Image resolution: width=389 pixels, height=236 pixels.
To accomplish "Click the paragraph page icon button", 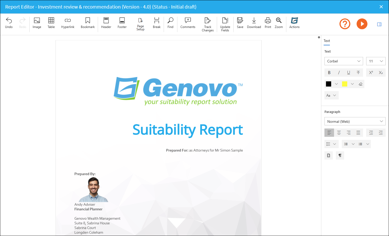I will [x=329, y=155].
